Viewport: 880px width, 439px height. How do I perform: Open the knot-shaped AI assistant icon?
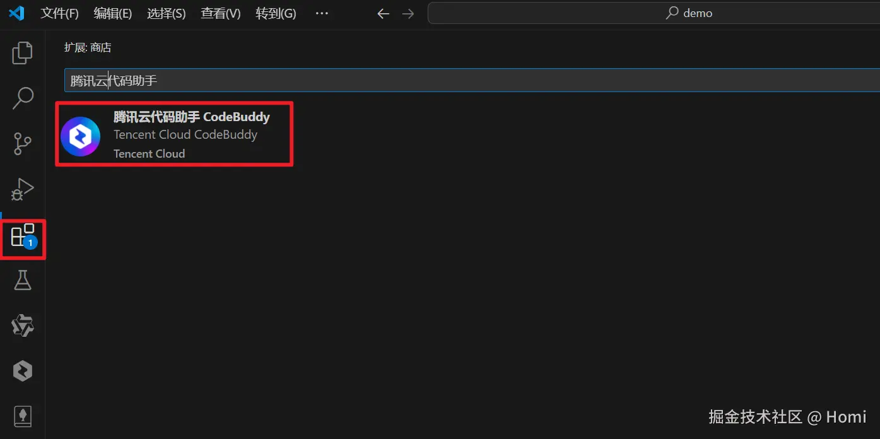(x=23, y=326)
